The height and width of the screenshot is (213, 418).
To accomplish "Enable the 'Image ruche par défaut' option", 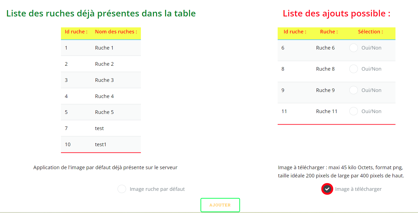I will (122, 189).
